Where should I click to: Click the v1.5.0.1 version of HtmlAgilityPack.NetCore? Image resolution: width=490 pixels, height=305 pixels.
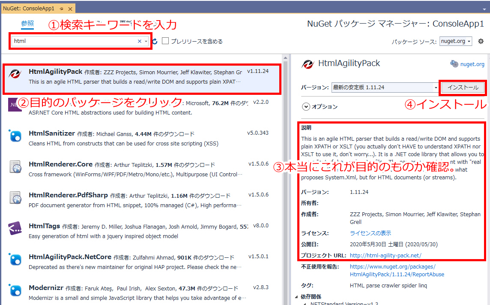(x=258, y=257)
